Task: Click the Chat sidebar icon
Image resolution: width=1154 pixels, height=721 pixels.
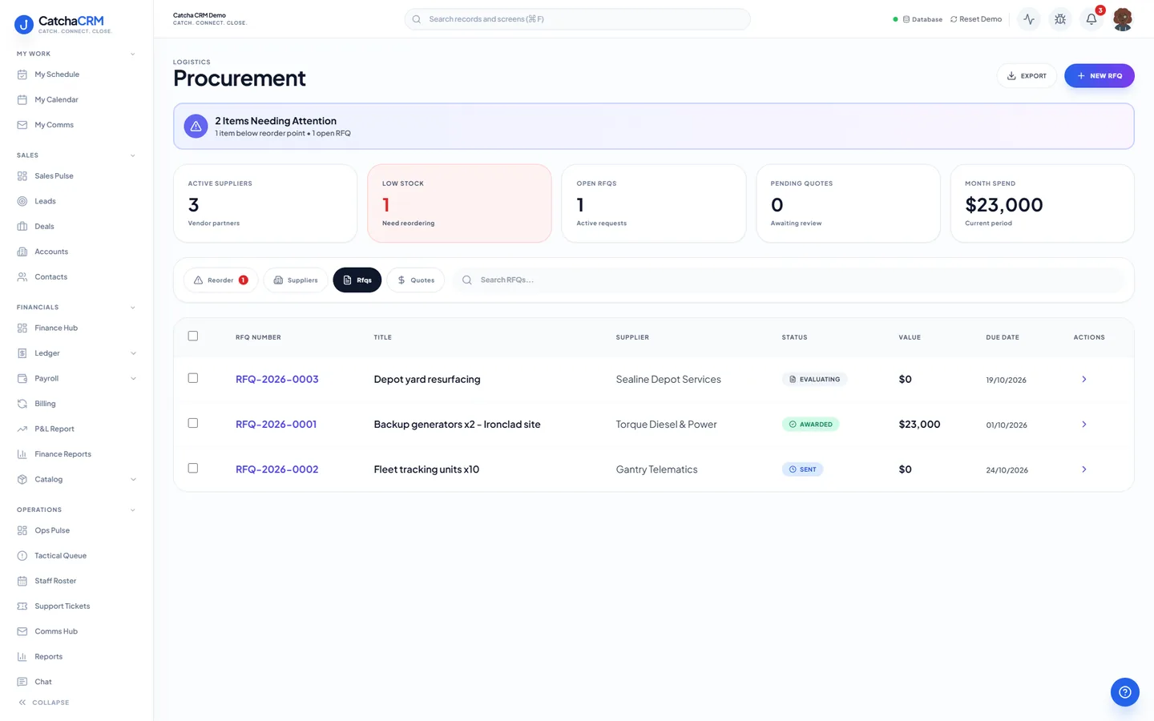Action: click(22, 682)
